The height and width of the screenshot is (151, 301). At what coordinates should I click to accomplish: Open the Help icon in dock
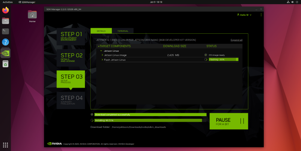(x=5, y=42)
